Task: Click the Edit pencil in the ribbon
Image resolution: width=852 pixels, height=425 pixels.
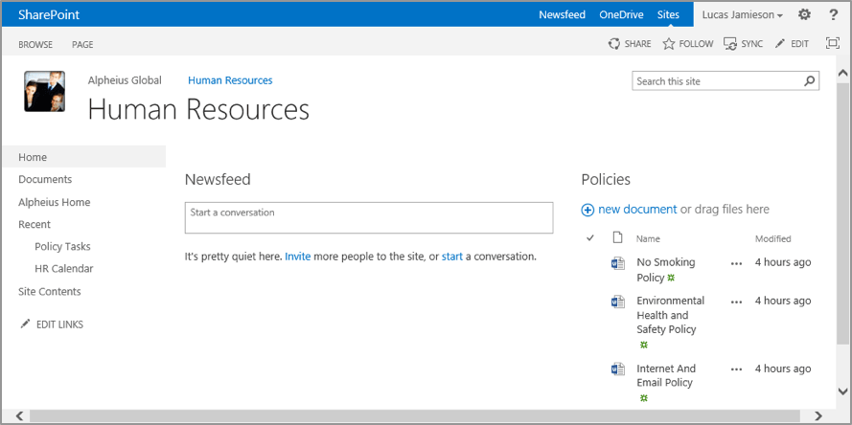Action: click(780, 44)
